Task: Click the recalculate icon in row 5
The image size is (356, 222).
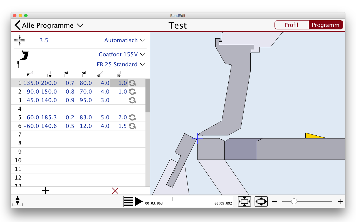Action: (132, 117)
